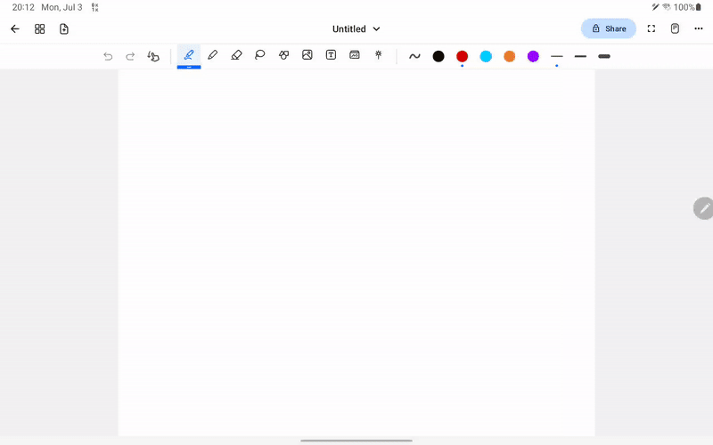
Task: Tap the clock showing 20:12
Action: pyautogui.click(x=23, y=7)
